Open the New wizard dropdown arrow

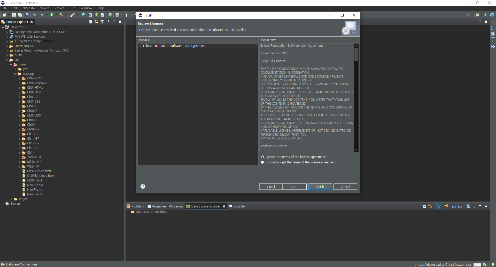coord(9,15)
